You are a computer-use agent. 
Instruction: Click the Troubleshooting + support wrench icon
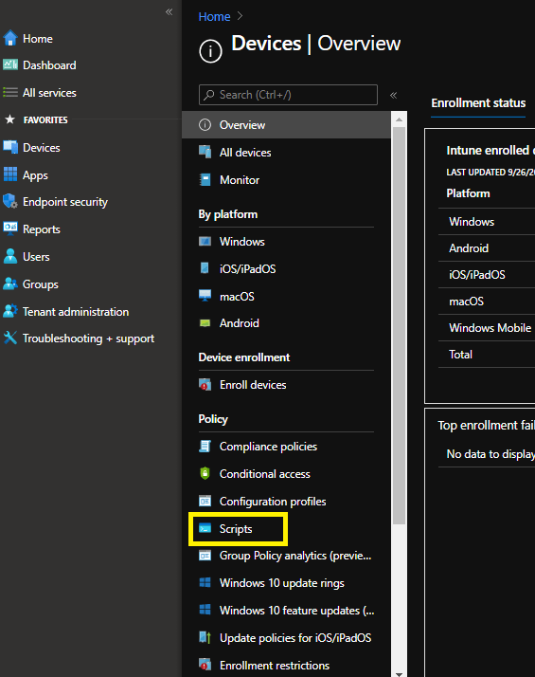pyautogui.click(x=9, y=338)
